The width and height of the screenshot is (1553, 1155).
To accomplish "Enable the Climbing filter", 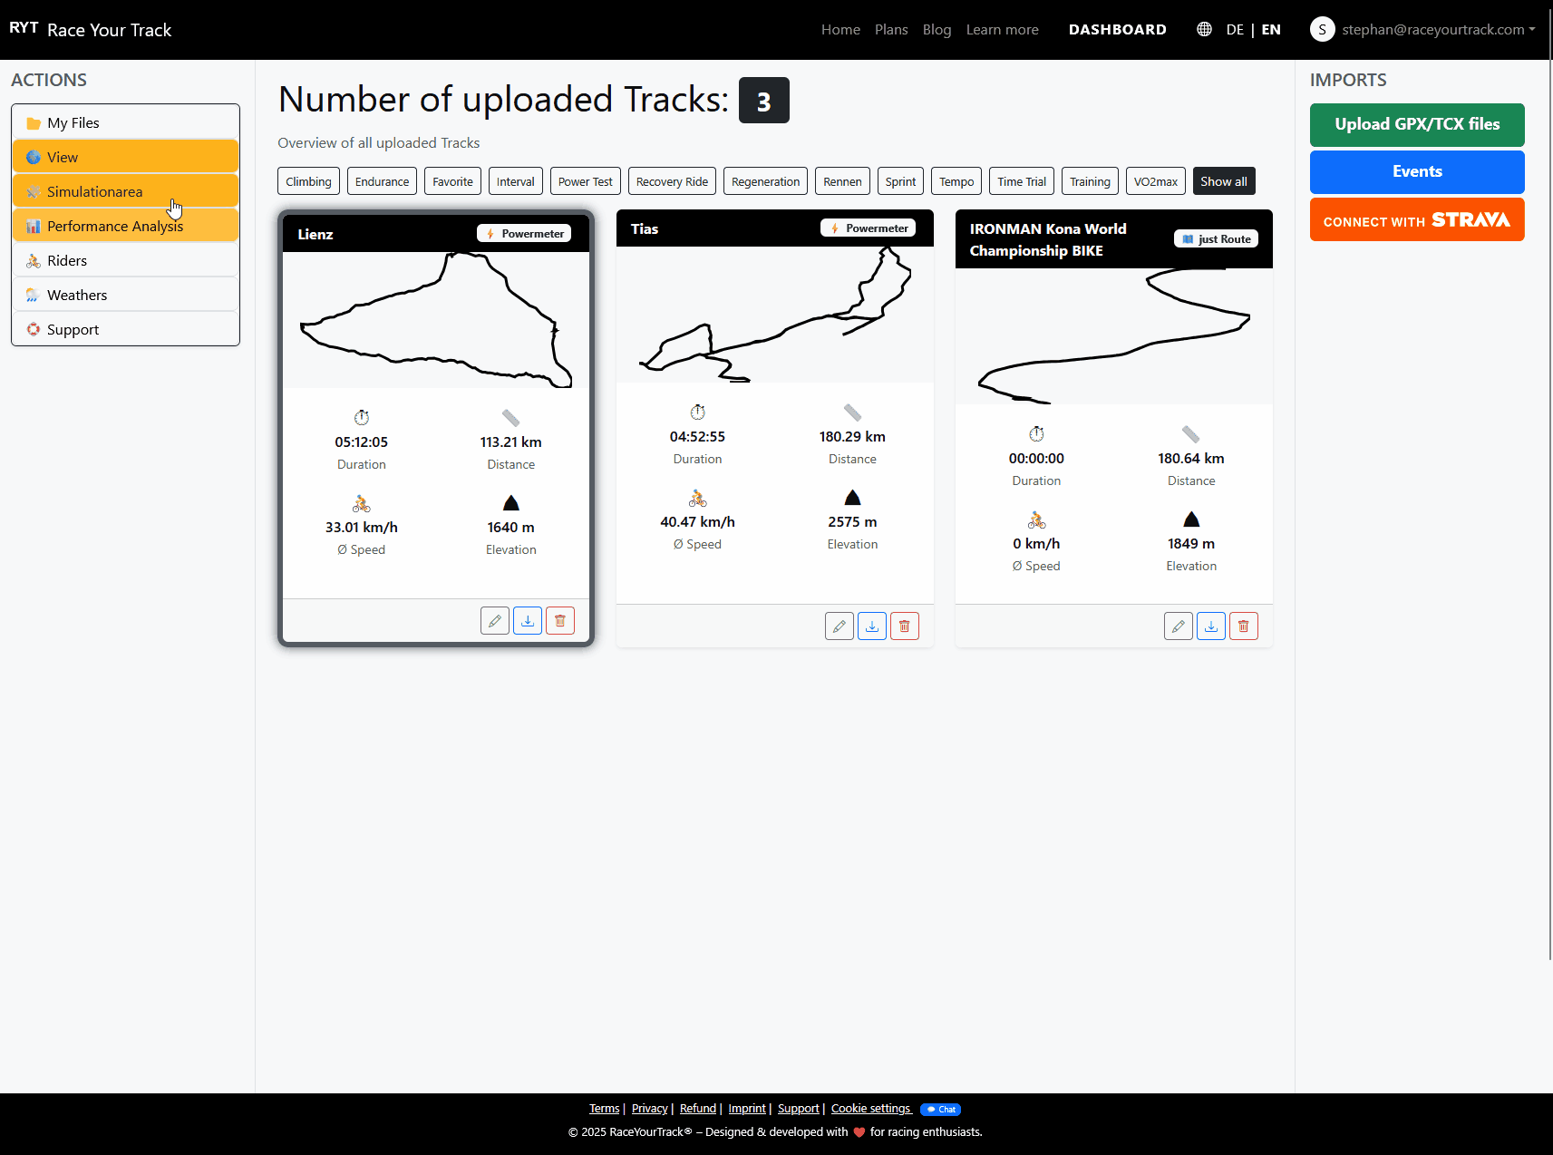I will [308, 180].
